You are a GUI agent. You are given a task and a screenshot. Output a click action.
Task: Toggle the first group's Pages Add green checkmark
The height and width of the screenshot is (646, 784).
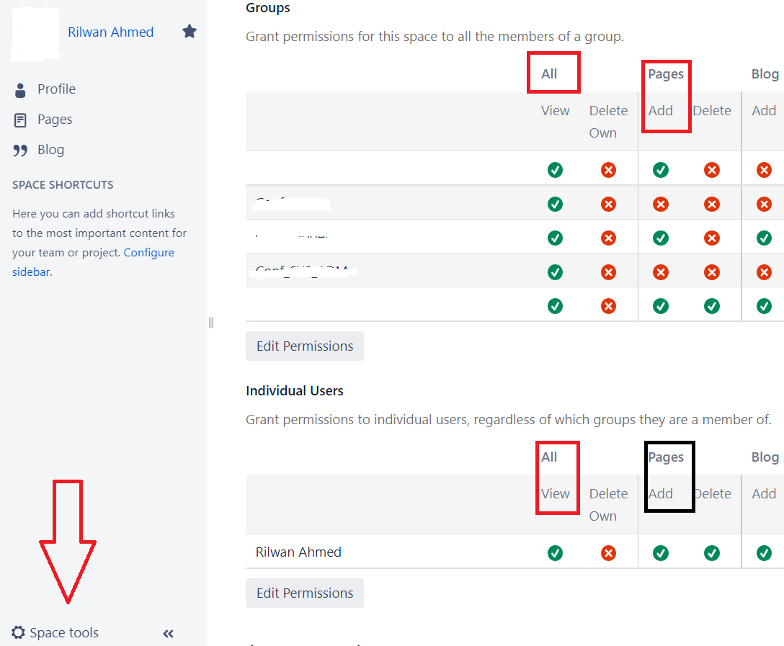(x=660, y=169)
